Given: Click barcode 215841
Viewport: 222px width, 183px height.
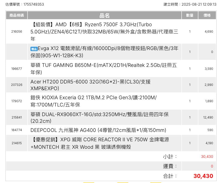Looking at the screenshot, I should (17, 117).
